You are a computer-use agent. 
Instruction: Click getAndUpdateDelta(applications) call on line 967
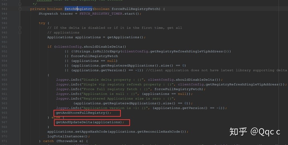click(x=89, y=122)
